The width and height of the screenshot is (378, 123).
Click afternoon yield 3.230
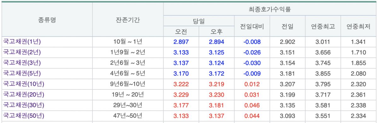tap(217, 95)
